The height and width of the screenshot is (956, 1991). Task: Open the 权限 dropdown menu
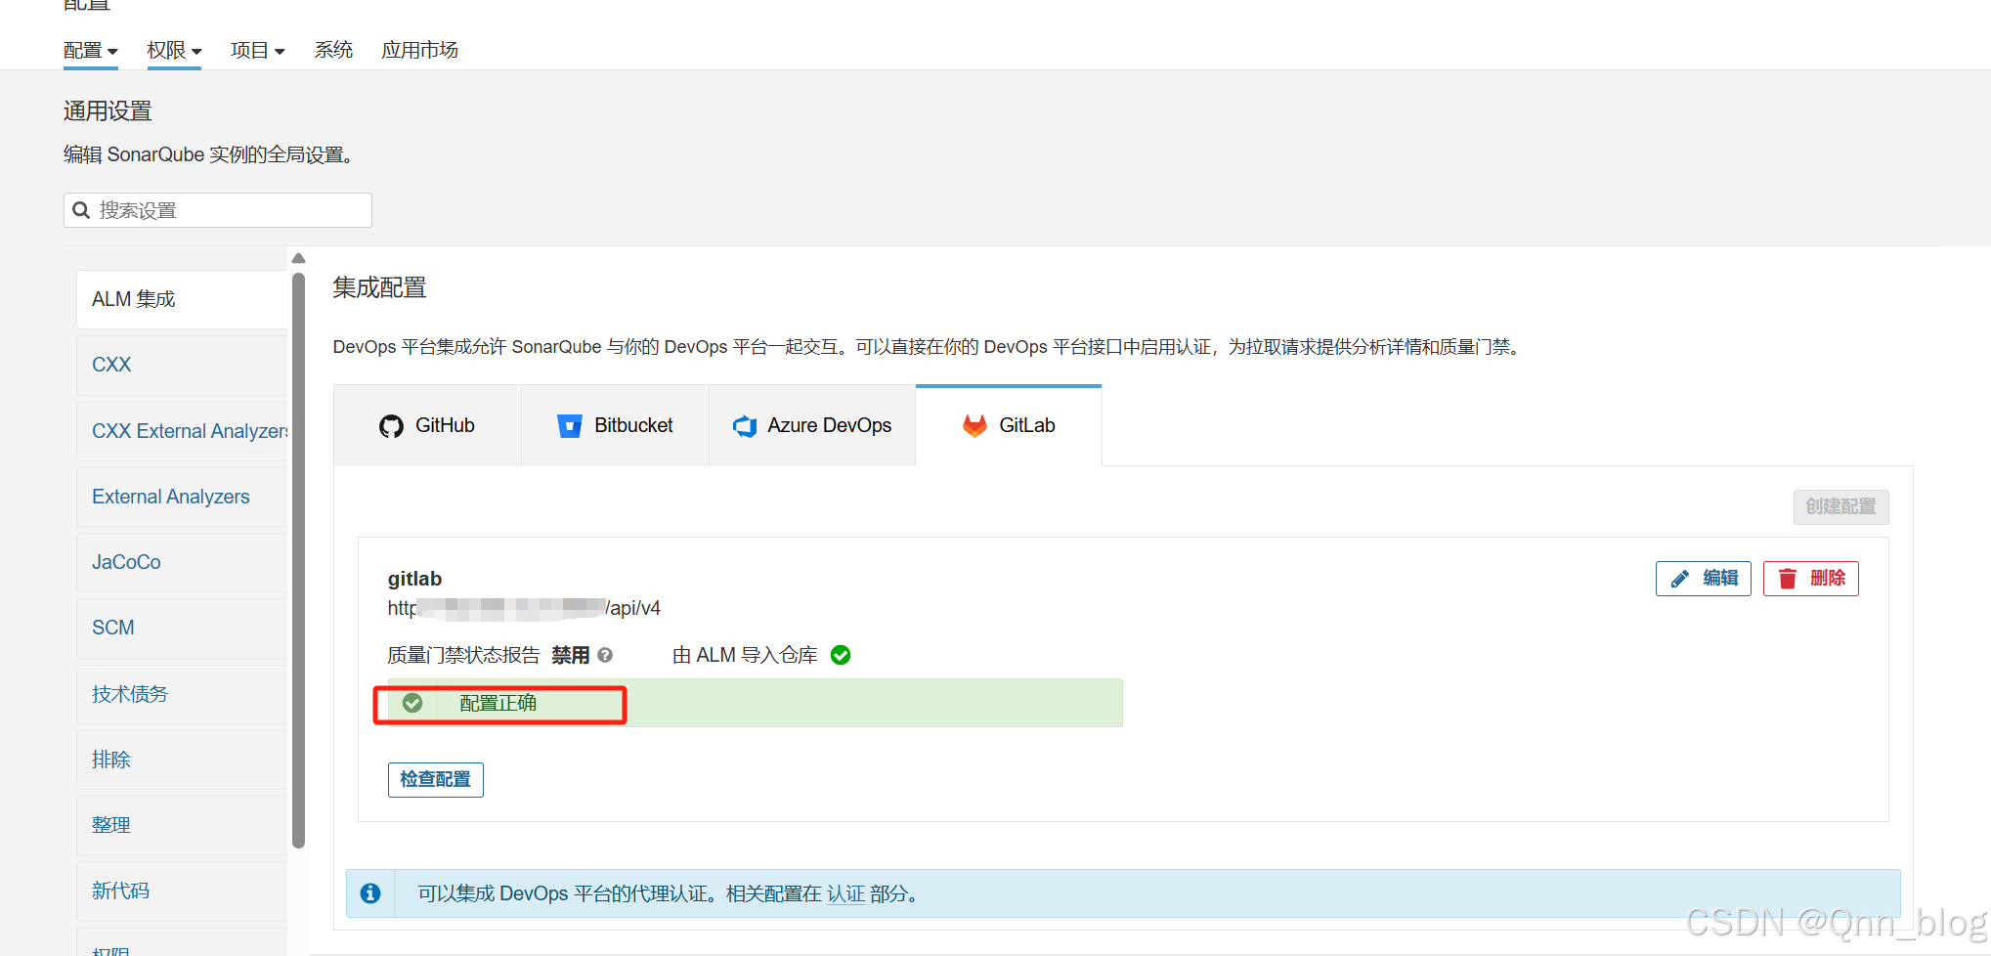tap(173, 50)
